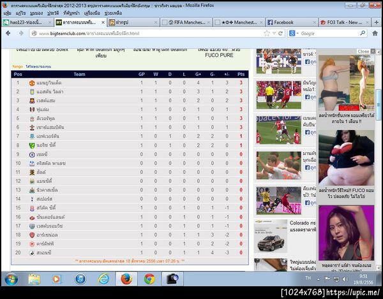The image size is (383, 299).
Task: Bookmark this page with the star icon
Action: pyautogui.click(x=267, y=33)
